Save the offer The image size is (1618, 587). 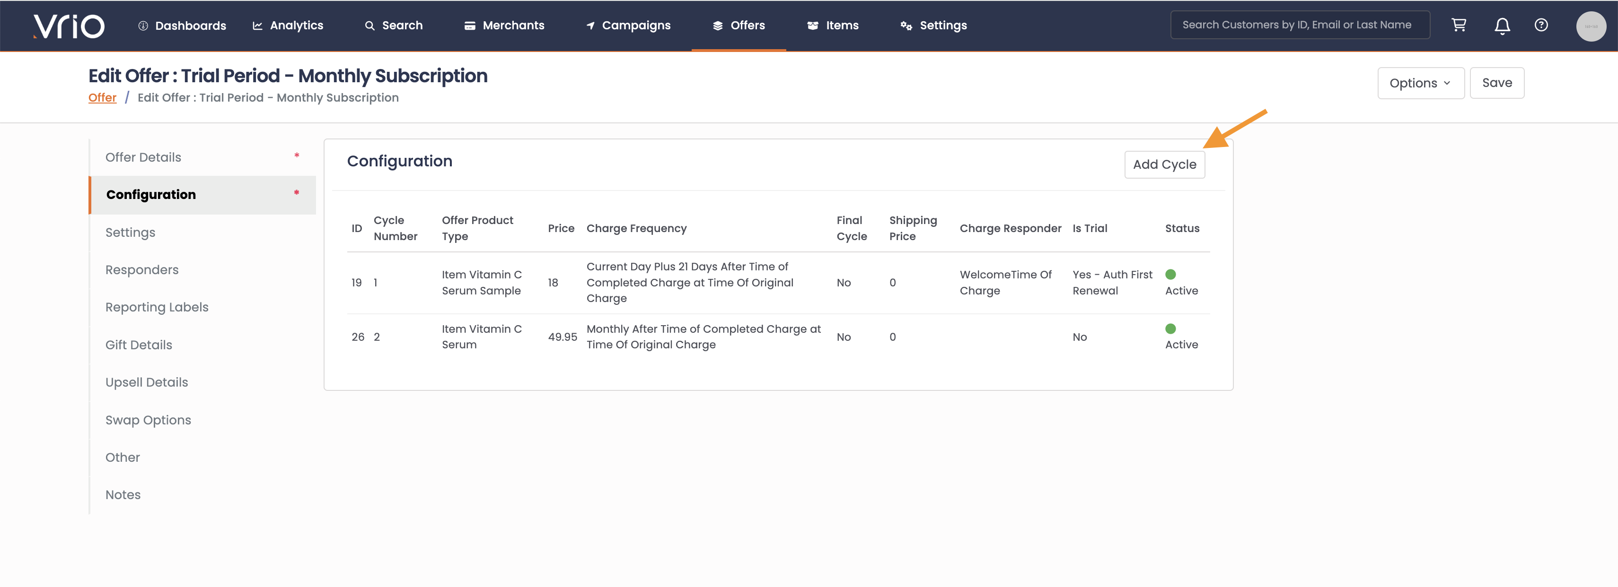(1496, 83)
